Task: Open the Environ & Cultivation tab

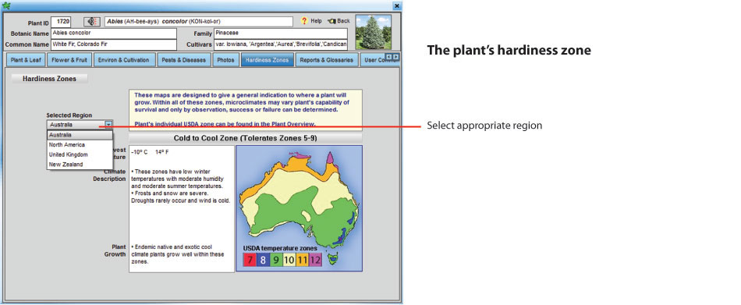Action: click(124, 60)
